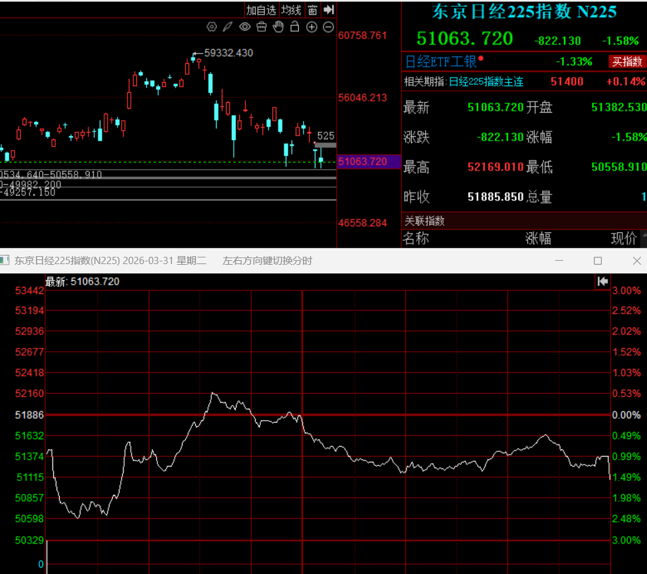Viewport: 647px width, 574px height.
Task: Sort by 涨幅 column header
Action: coord(538,238)
